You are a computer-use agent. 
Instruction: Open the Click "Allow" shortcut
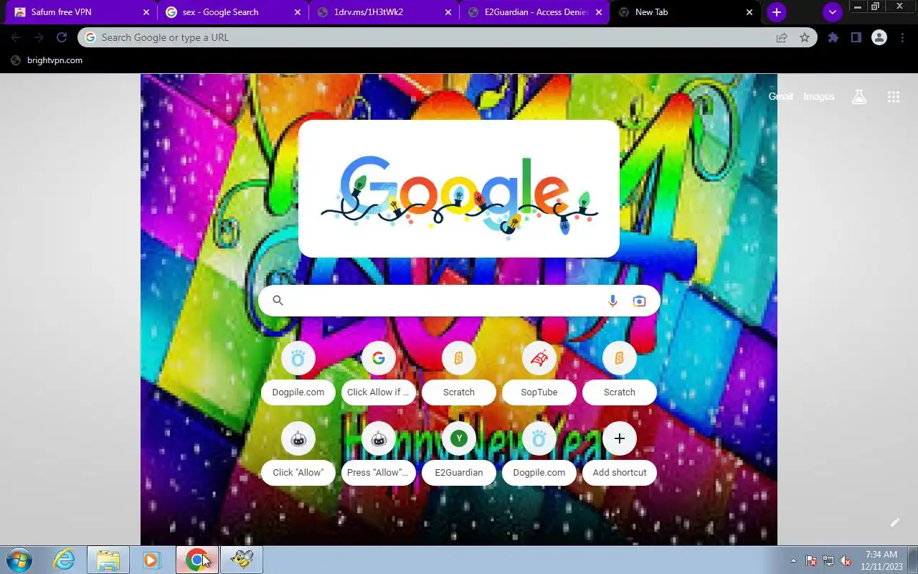coord(298,454)
